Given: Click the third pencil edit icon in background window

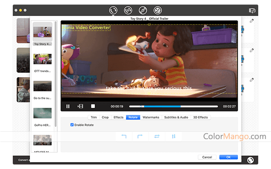Looking at the screenshot, I should (252, 80).
